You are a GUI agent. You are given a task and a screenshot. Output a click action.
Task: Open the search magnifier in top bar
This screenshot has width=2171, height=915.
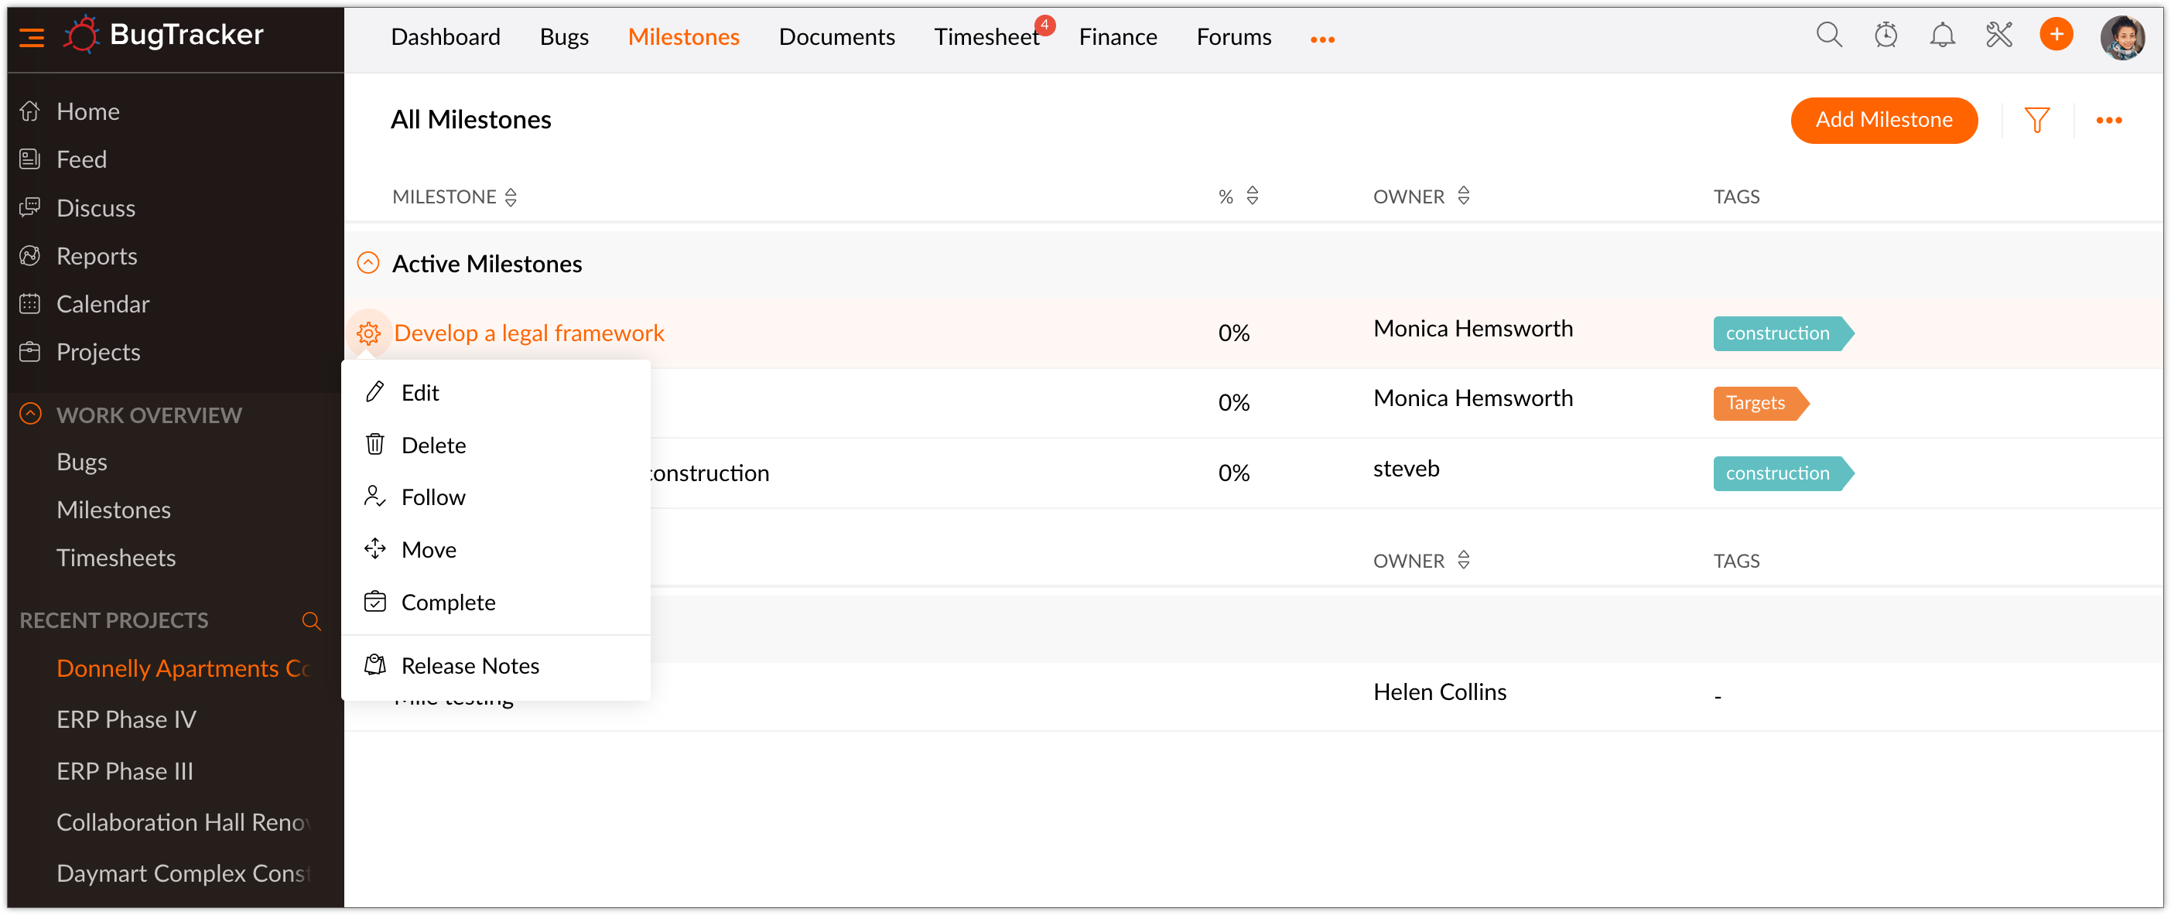click(1828, 36)
